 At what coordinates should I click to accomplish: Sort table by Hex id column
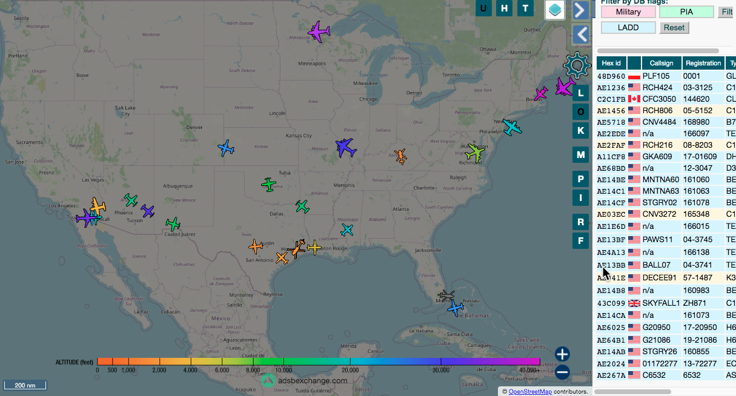point(611,63)
